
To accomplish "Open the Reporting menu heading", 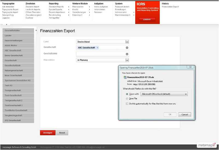I will [x=54, y=4].
